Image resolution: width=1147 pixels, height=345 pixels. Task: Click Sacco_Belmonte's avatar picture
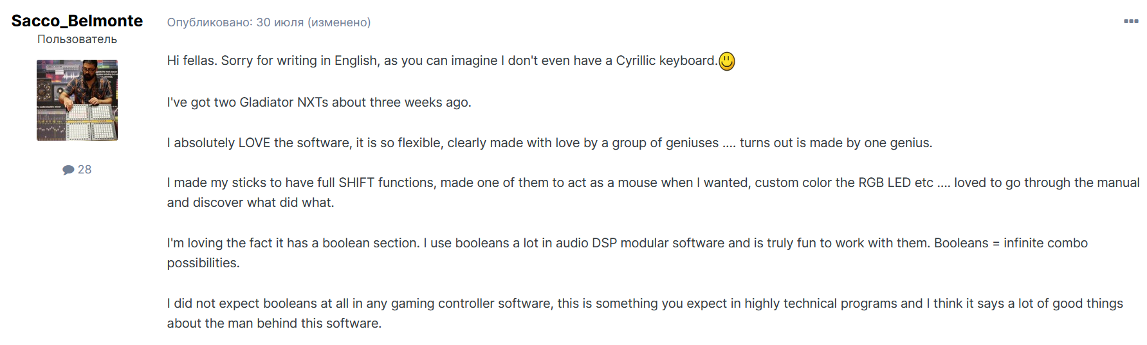coord(77,100)
